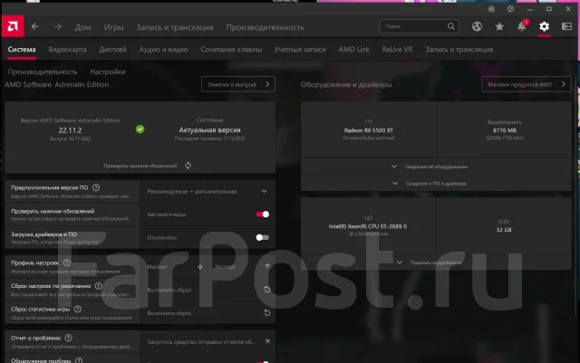Image resolution: width=580 pixels, height=363 pixels.
Task: Toggle Загрузка драйверов и ПО switch
Action: 262,237
